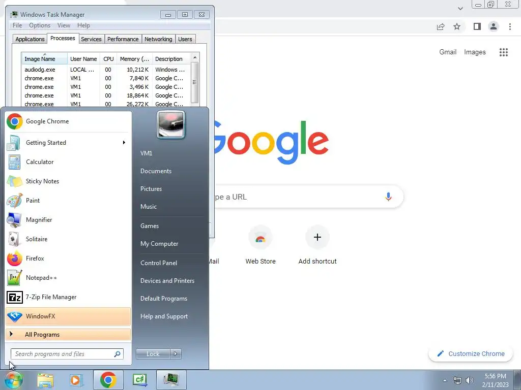Launch Calculator from the Start menu
This screenshot has width=521, height=390.
click(x=68, y=162)
